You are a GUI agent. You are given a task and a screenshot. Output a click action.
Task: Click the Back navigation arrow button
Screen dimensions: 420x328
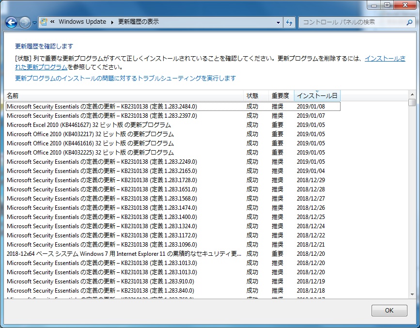pyautogui.click(x=11, y=22)
